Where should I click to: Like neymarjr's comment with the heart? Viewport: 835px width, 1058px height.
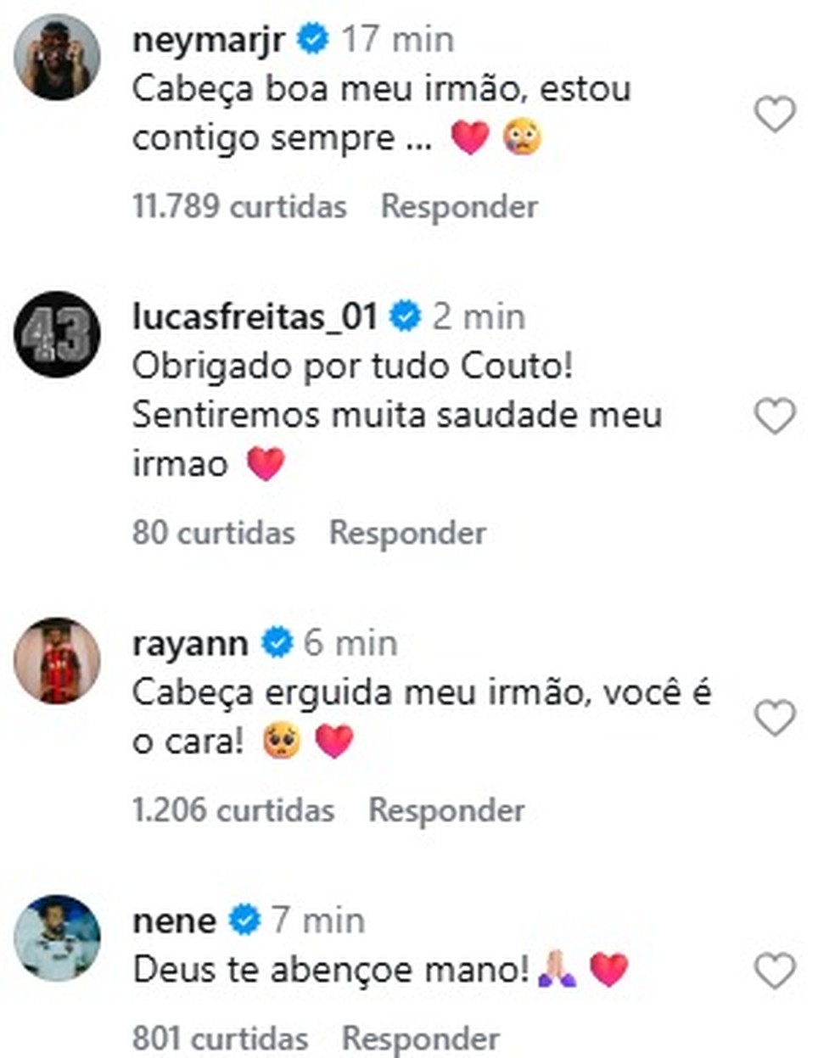pyautogui.click(x=775, y=115)
